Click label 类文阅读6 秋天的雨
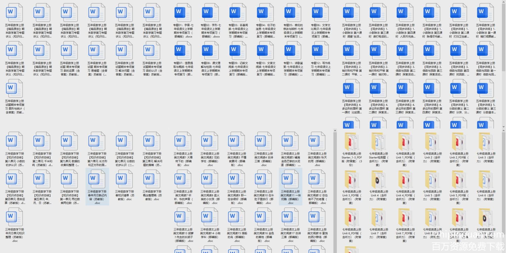Screen dimensions: 506x253 tap(317, 159)
